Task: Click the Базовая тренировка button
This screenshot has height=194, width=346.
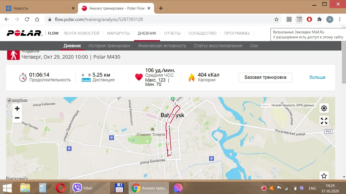Action: pyautogui.click(x=265, y=77)
